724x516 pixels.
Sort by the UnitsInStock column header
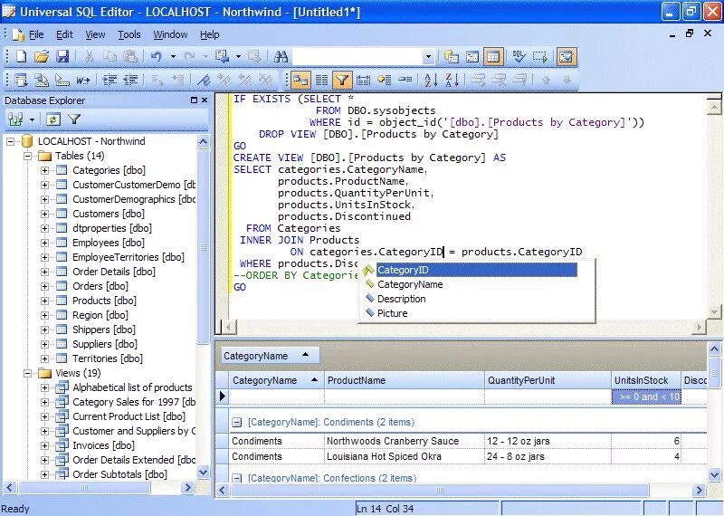[x=646, y=380]
